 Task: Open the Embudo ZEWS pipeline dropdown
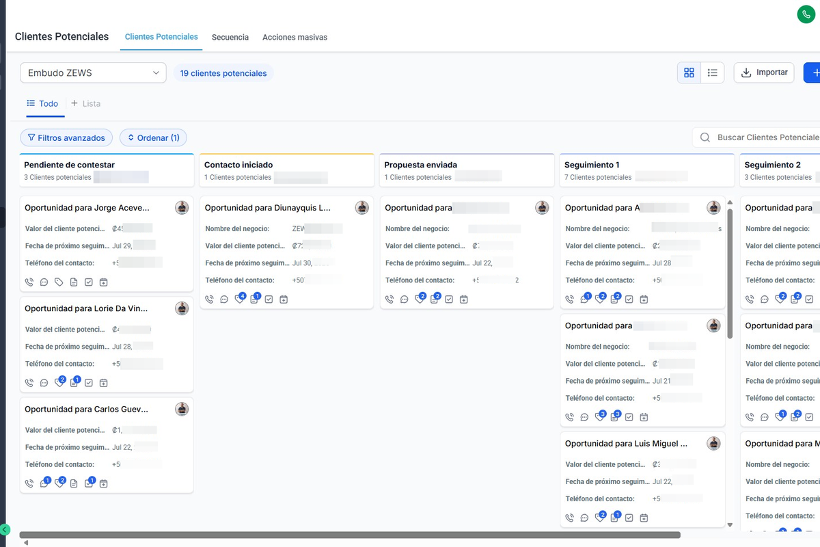coord(93,73)
